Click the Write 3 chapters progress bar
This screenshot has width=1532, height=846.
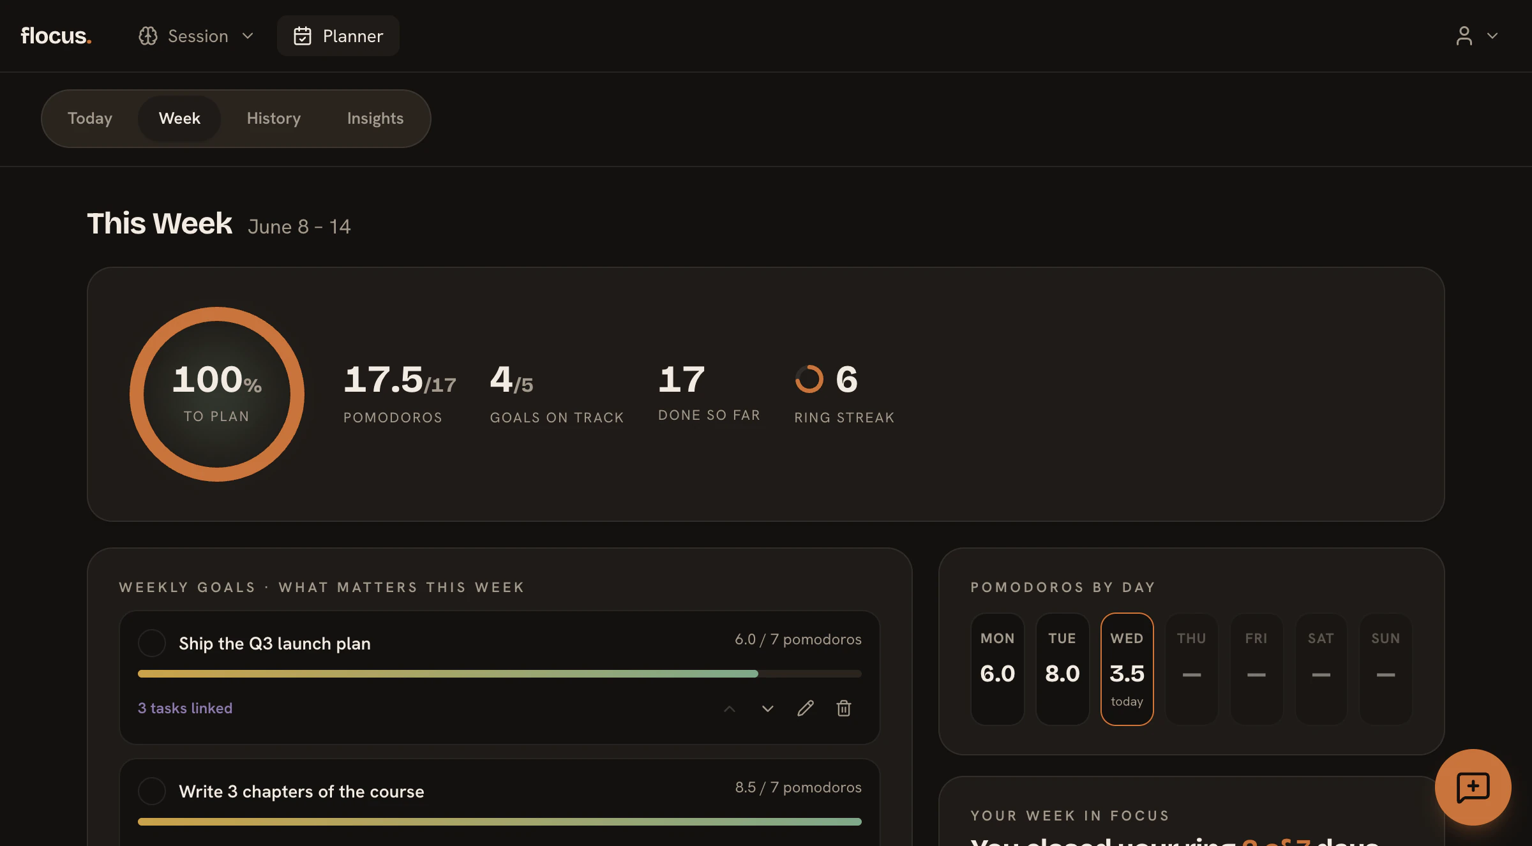[500, 822]
